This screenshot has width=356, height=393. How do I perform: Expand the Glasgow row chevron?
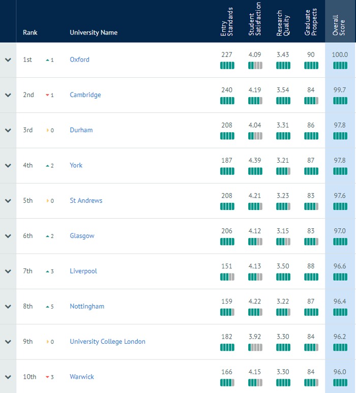tap(8, 236)
